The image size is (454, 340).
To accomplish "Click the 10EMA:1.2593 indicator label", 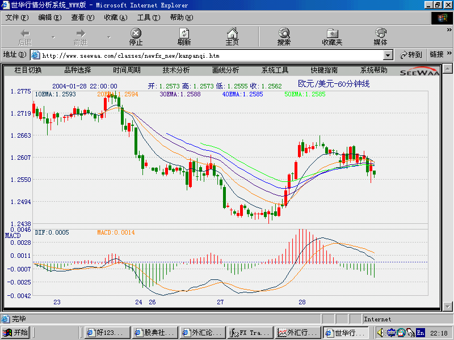I will (55, 94).
